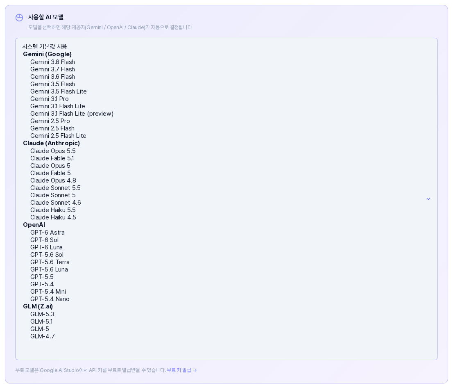Select Claude Opus 5 model
The height and width of the screenshot is (388, 453).
[x=50, y=166]
